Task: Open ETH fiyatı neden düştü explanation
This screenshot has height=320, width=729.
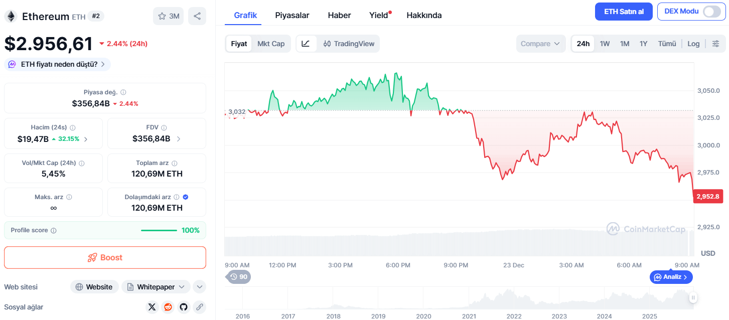Action: (57, 64)
